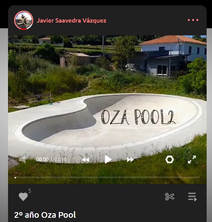Enter fullscreen using the expand arrows icon
Viewport: 212px width, 222px height.
tap(192, 159)
